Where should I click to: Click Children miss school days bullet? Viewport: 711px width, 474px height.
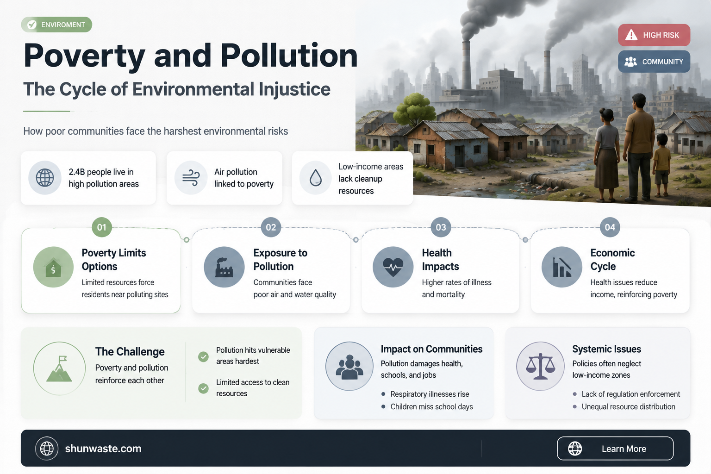tap(431, 406)
